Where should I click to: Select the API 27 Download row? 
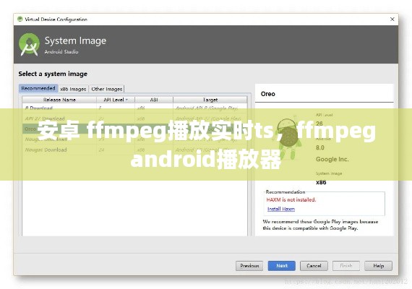pyautogui.click(x=134, y=118)
